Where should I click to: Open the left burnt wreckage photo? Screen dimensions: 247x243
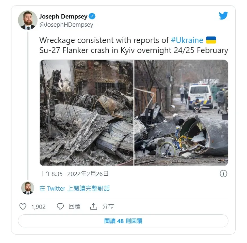[86, 113]
